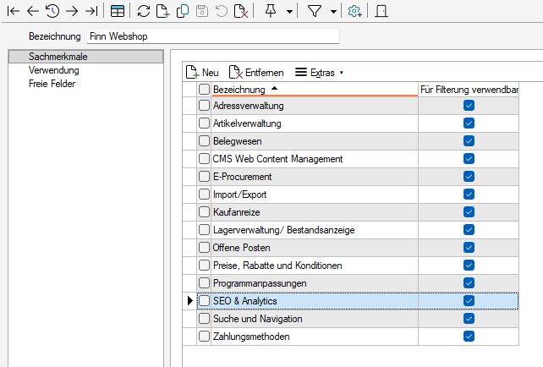Go to previous record arrow
This screenshot has width=543, height=367.
click(x=33, y=11)
